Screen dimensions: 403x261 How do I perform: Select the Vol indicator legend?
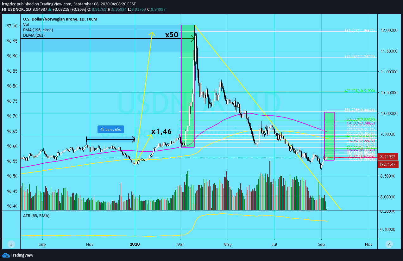26,24
